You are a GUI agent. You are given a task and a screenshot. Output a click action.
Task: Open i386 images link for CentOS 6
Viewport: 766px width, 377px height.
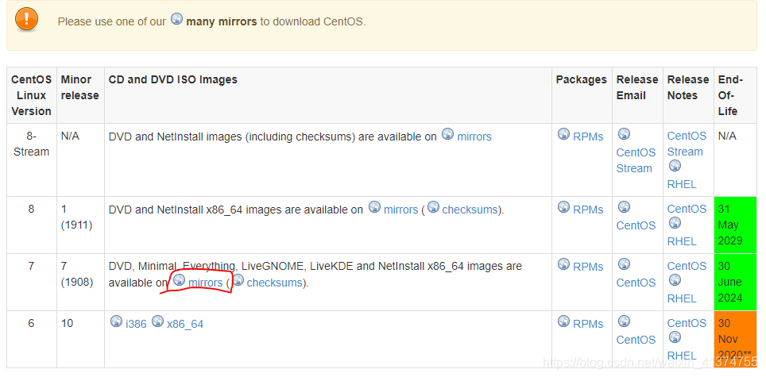coord(136,324)
